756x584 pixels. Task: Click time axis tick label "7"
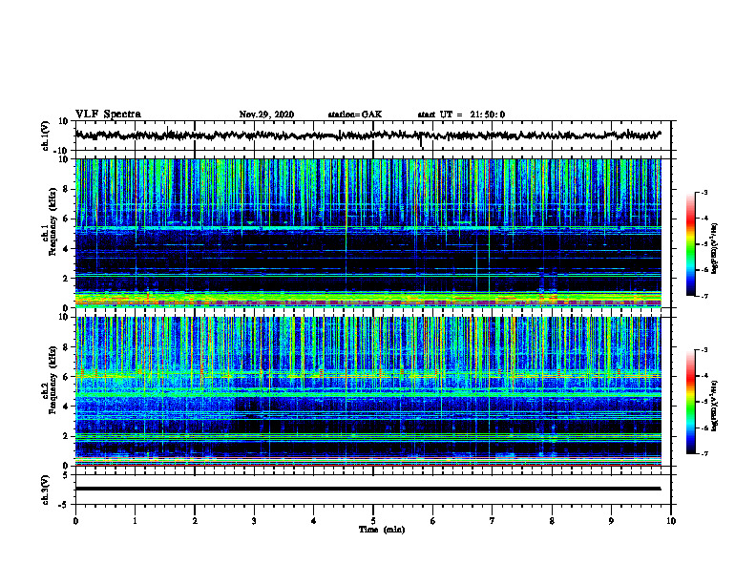pos(493,521)
